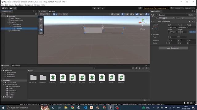This screenshot has height=110, width=197.
Task: Collapse the Viewport node in Hierarchy
Action: (x=11, y=27)
